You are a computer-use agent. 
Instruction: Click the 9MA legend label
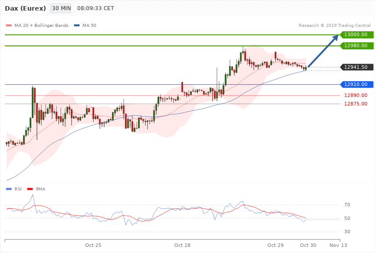41,189
